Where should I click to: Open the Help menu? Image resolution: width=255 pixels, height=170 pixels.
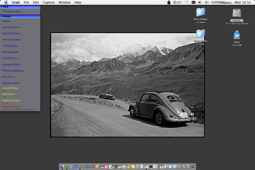click(x=78, y=2)
